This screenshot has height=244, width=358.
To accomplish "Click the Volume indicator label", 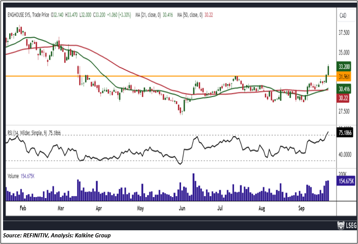I will [13, 177].
